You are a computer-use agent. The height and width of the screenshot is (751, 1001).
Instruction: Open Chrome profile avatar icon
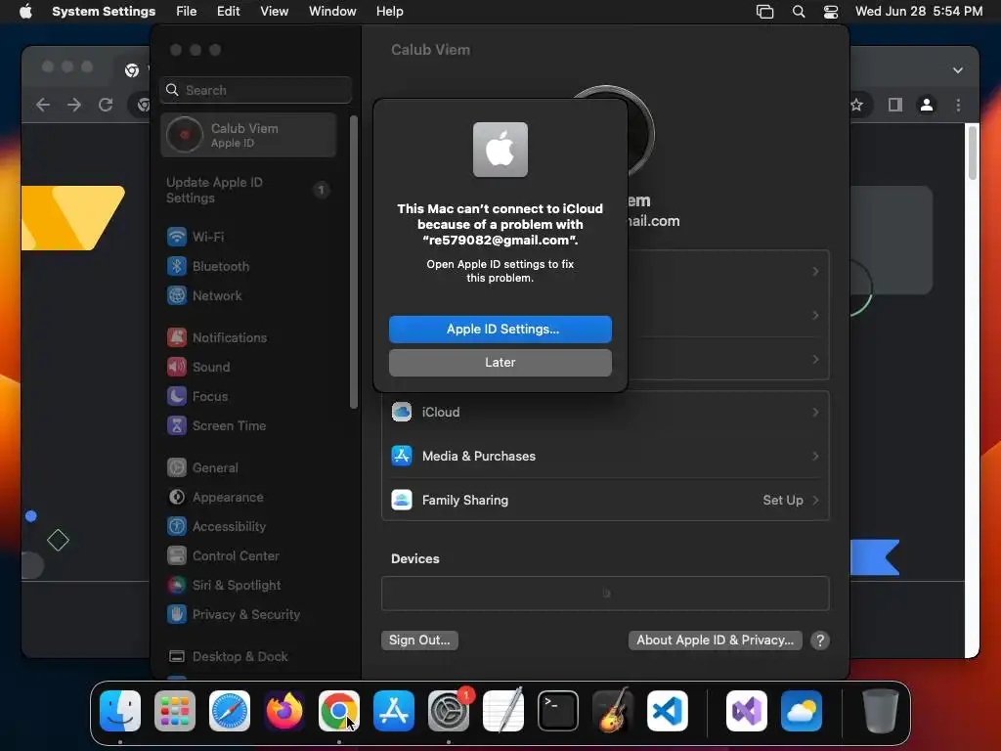coord(927,105)
